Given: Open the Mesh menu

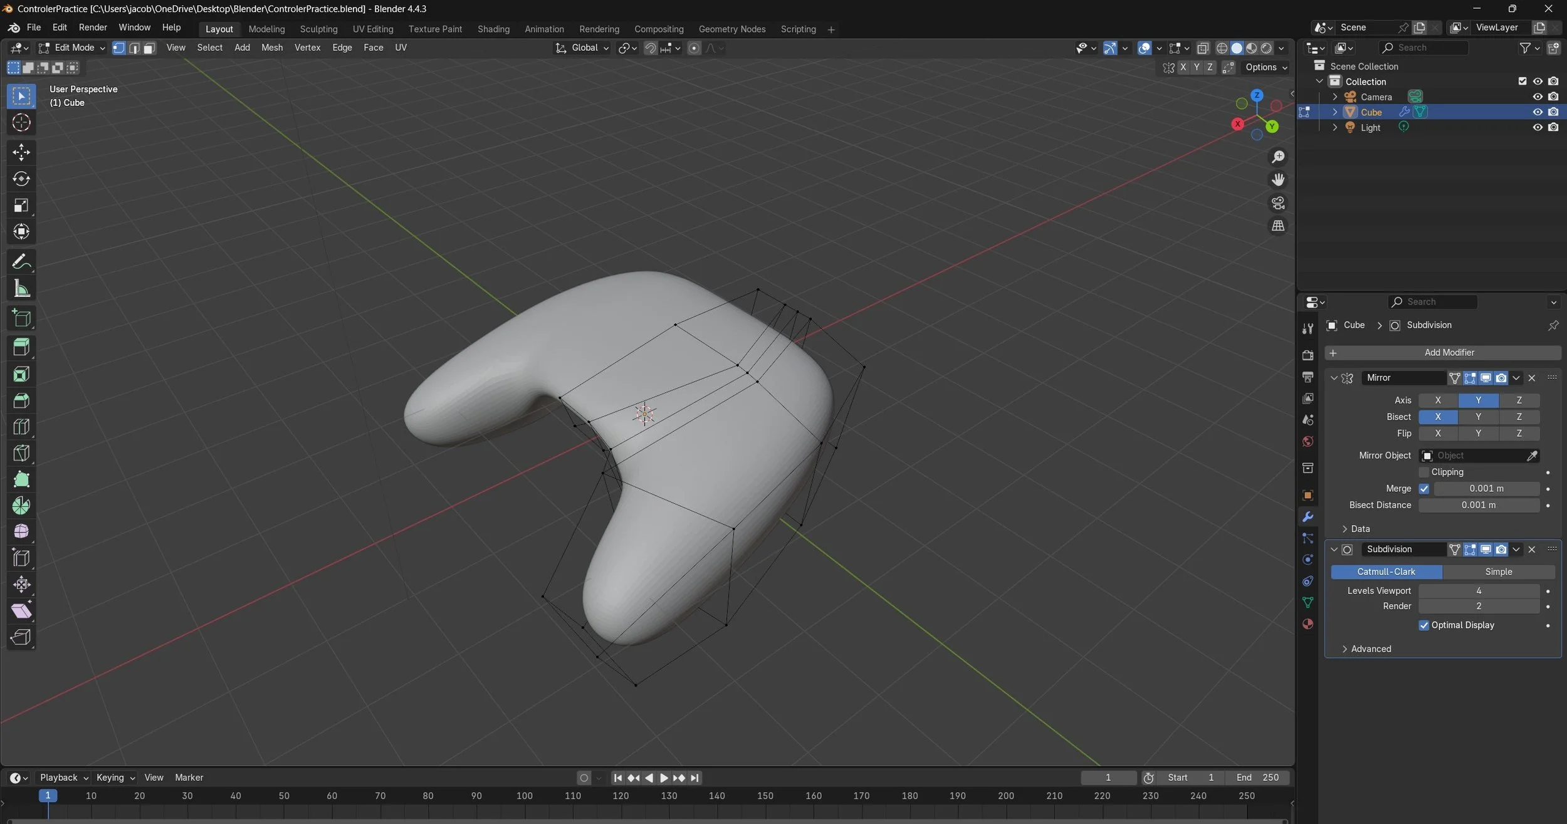Looking at the screenshot, I should (x=271, y=48).
